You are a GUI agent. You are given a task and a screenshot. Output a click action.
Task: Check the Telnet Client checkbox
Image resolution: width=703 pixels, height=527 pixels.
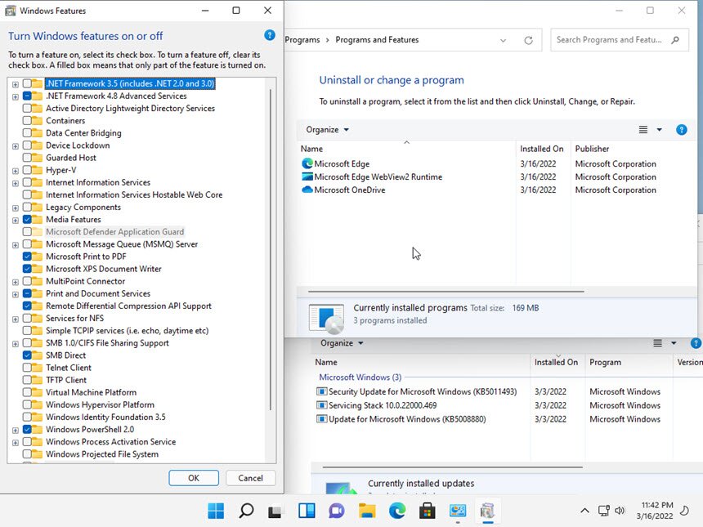coord(27,368)
